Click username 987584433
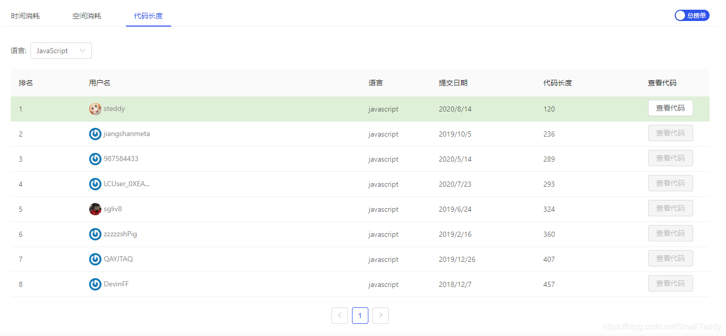The image size is (726, 336). click(x=121, y=159)
